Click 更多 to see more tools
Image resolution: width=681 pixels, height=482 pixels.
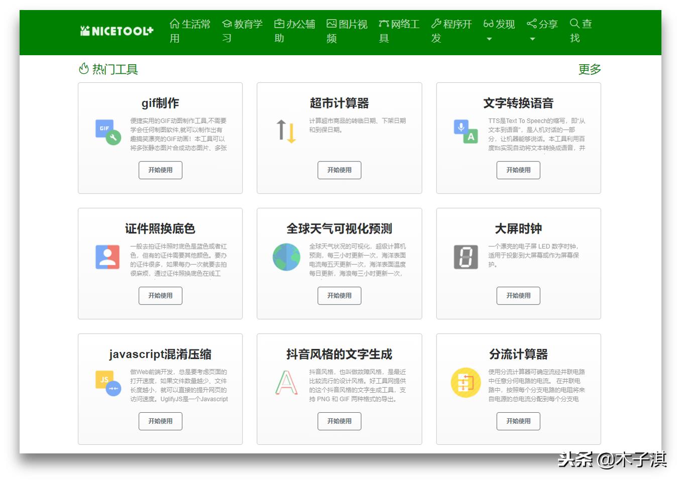[590, 70]
